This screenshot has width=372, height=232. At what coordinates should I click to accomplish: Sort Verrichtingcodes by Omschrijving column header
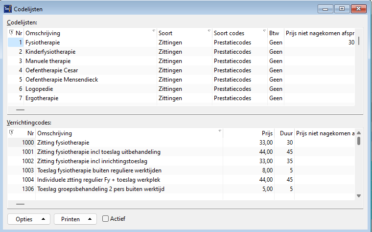(x=129, y=133)
